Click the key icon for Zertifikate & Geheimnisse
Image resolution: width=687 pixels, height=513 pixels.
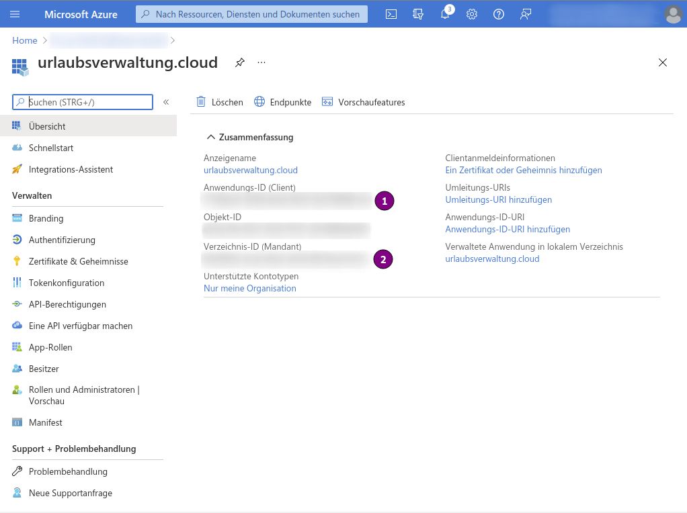(17, 261)
